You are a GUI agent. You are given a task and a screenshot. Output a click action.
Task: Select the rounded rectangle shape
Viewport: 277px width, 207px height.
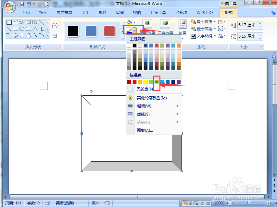pyautogui.click(x=29, y=29)
